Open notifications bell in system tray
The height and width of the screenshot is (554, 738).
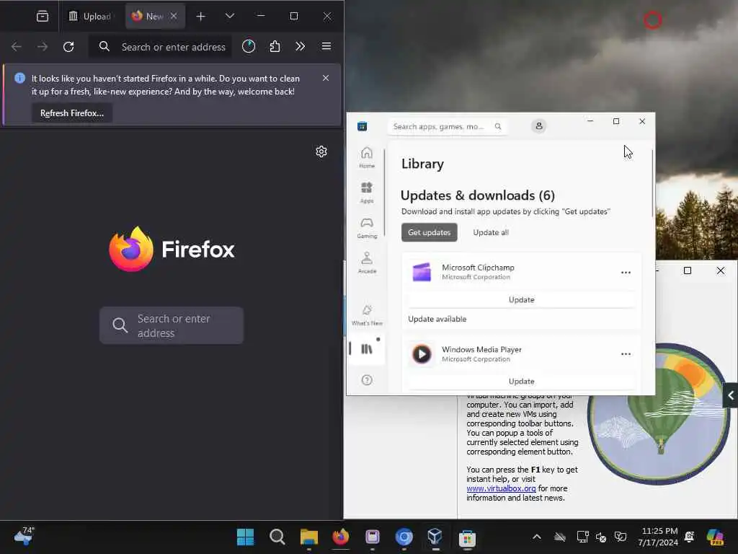point(690,537)
